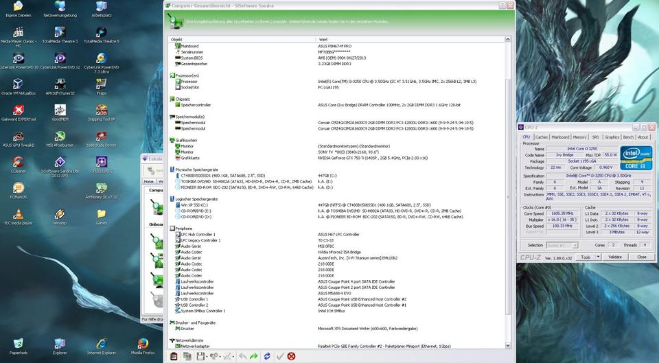Switch to the Caches tab in CPU-Z
Image resolution: width=659 pixels, height=363 pixels.
542,137
